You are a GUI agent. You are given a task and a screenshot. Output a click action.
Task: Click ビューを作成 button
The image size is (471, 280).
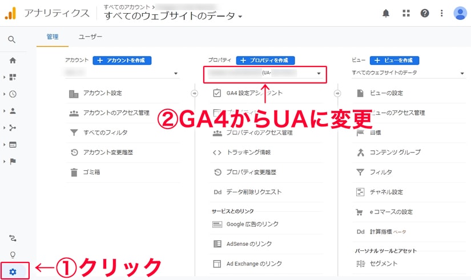coord(394,60)
